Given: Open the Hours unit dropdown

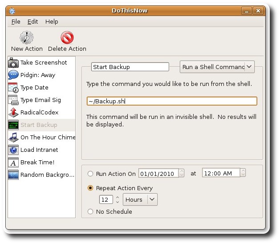Looking at the screenshot, I should [x=140, y=199].
